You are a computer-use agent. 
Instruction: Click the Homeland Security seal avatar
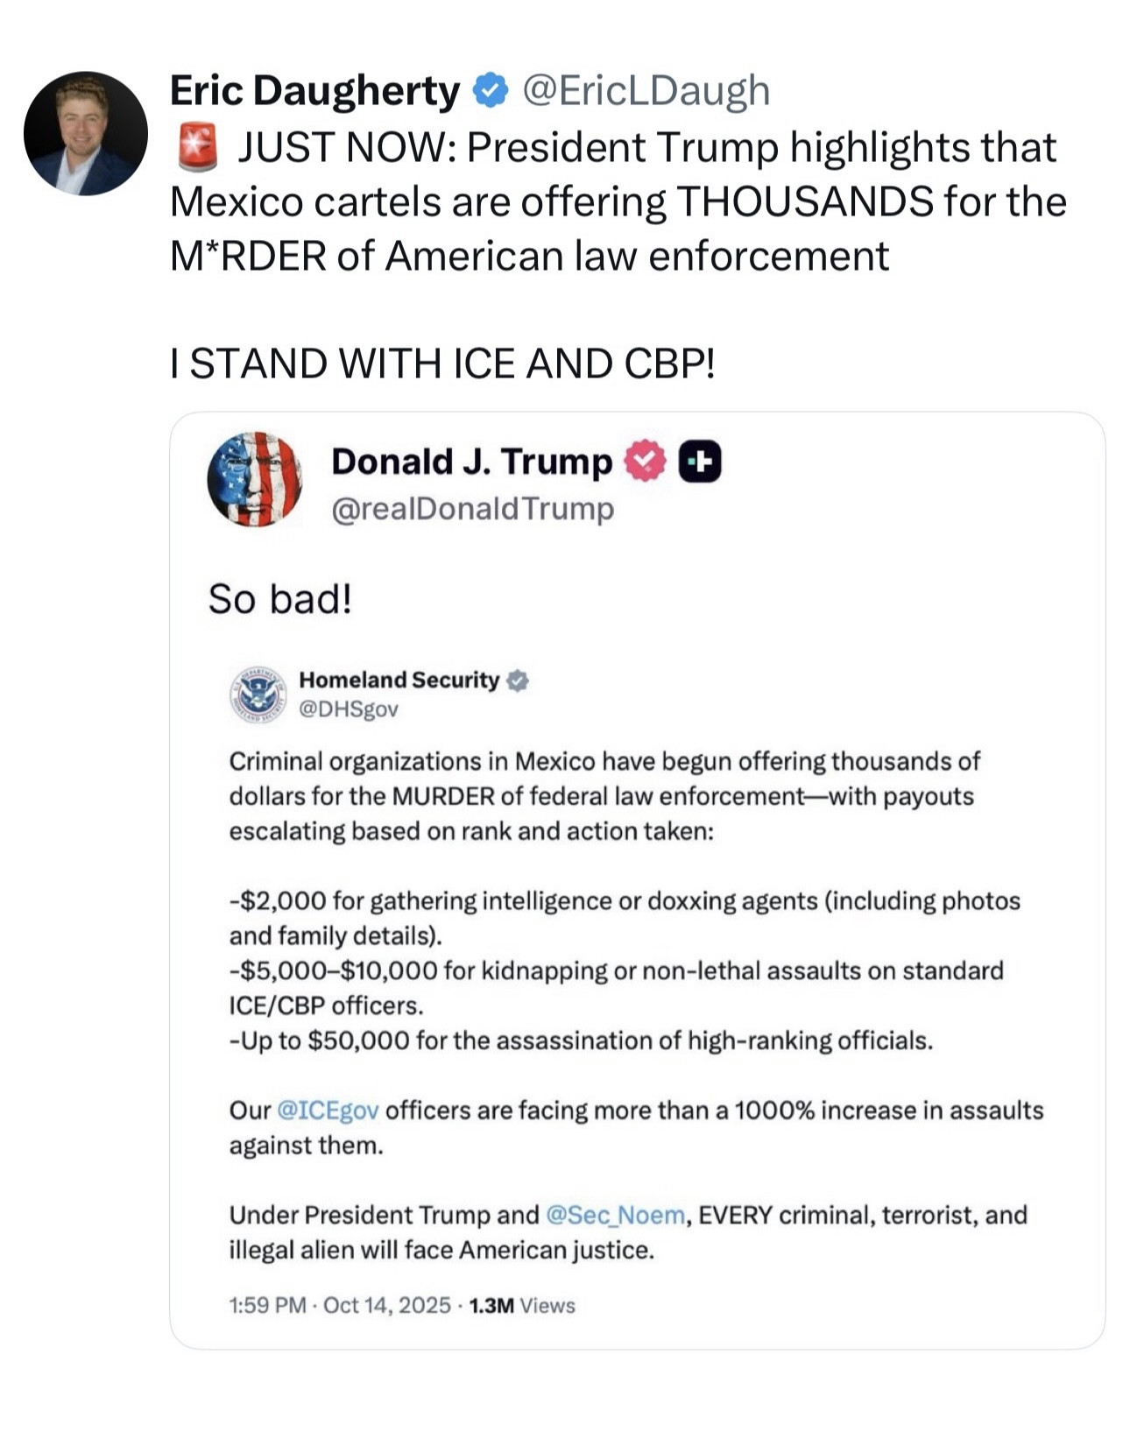pos(258,695)
